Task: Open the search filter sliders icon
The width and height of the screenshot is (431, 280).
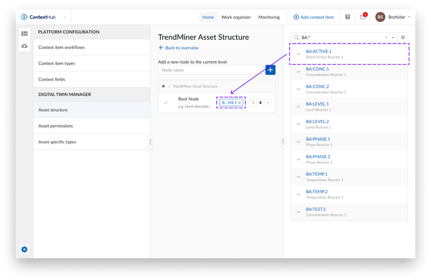Action: click(403, 38)
